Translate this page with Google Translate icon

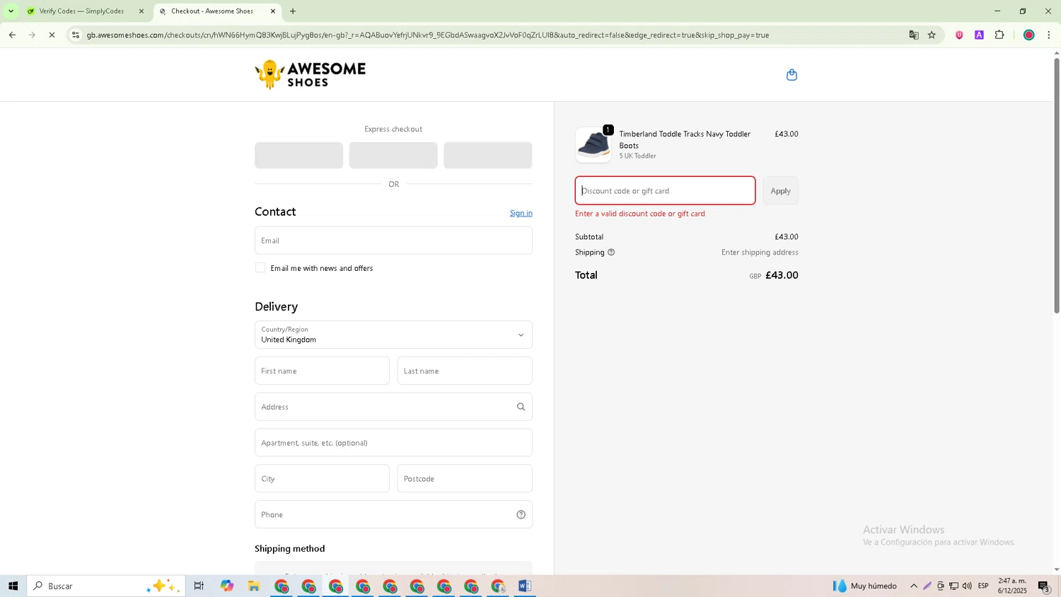pos(914,35)
